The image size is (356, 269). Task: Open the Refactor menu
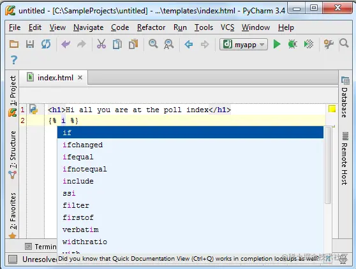tap(151, 27)
